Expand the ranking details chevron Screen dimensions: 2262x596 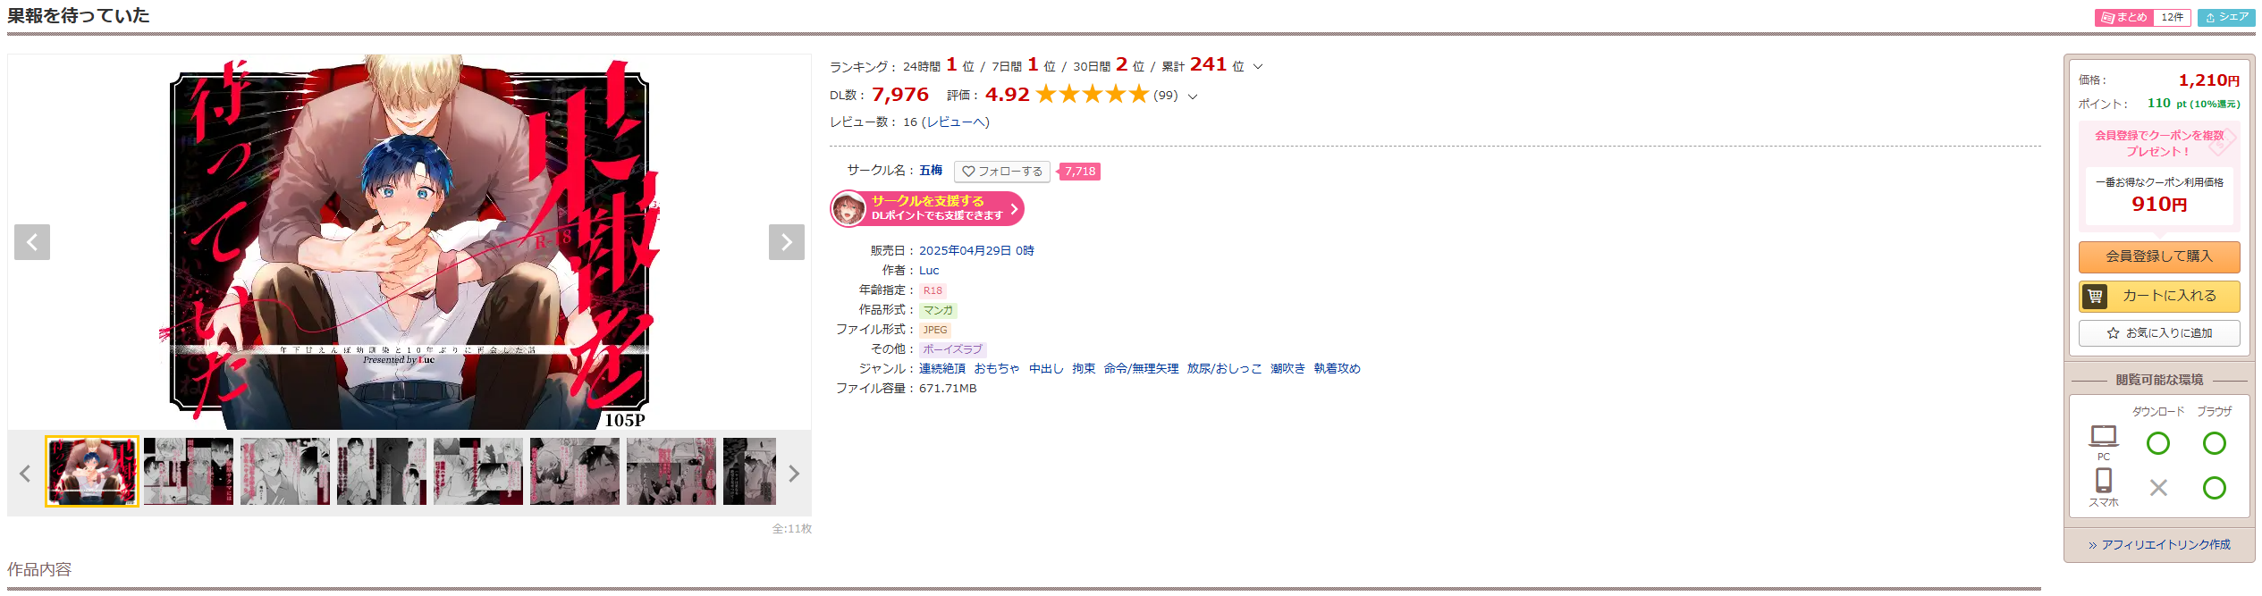click(x=1258, y=67)
